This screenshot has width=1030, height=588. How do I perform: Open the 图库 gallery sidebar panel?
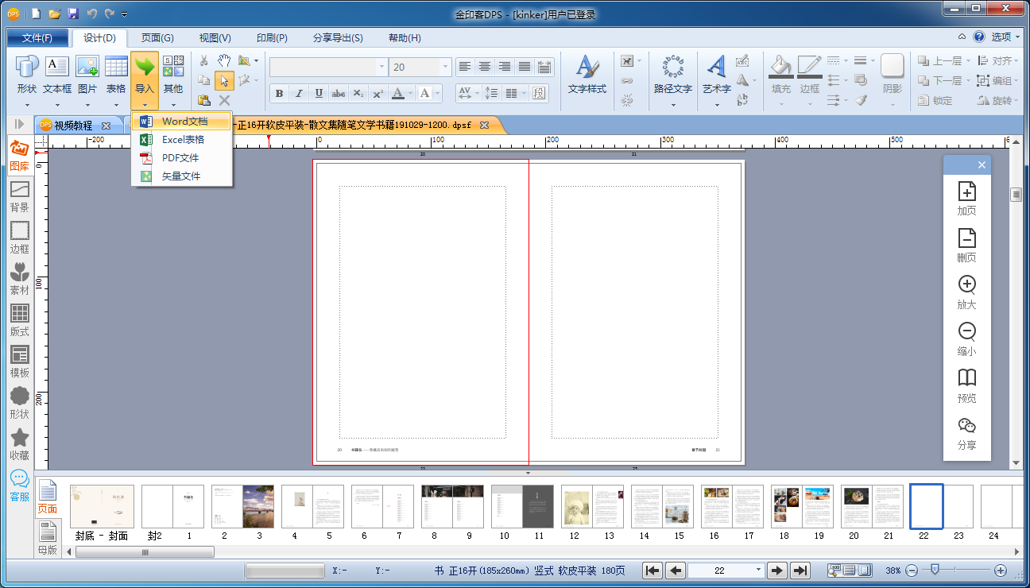point(19,156)
